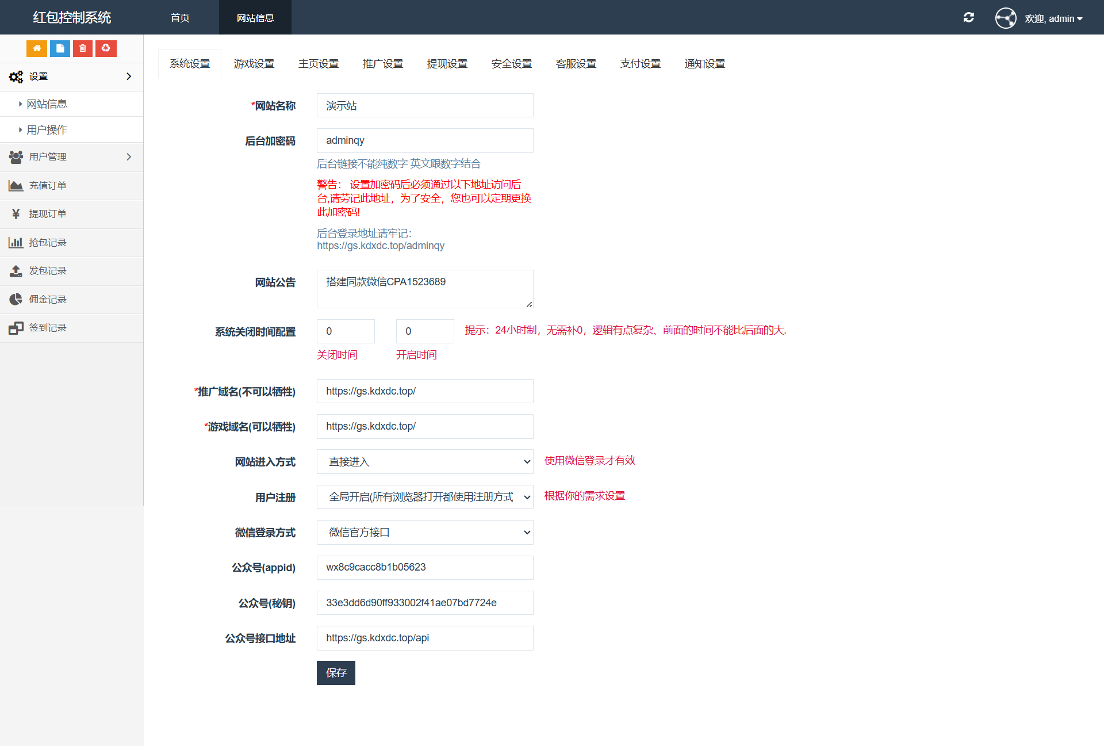Open 充值订单 in the sidebar
The image size is (1104, 746).
click(48, 185)
